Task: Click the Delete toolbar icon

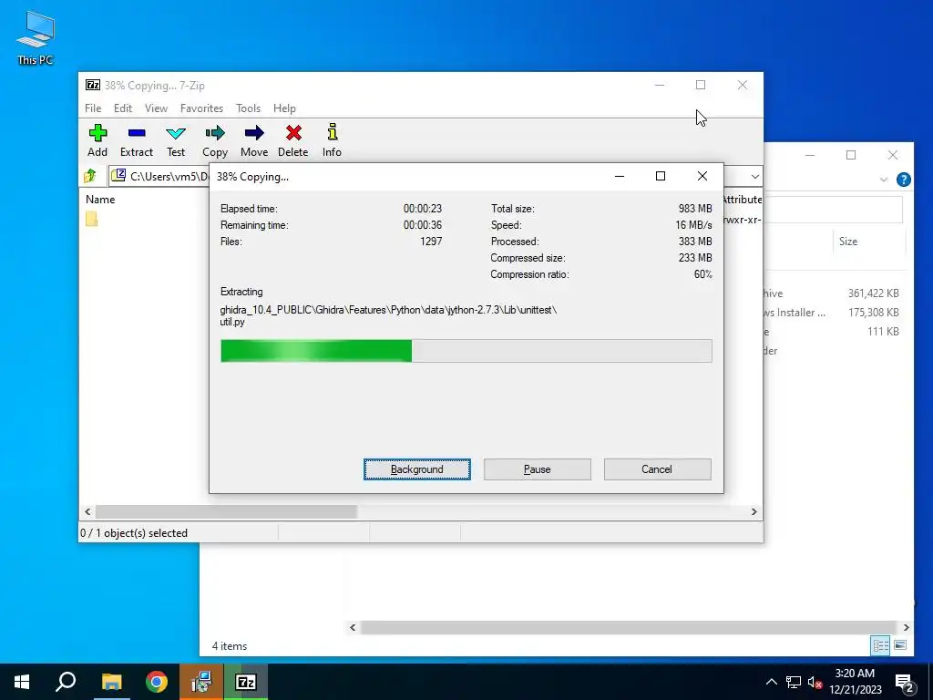Action: click(x=293, y=140)
